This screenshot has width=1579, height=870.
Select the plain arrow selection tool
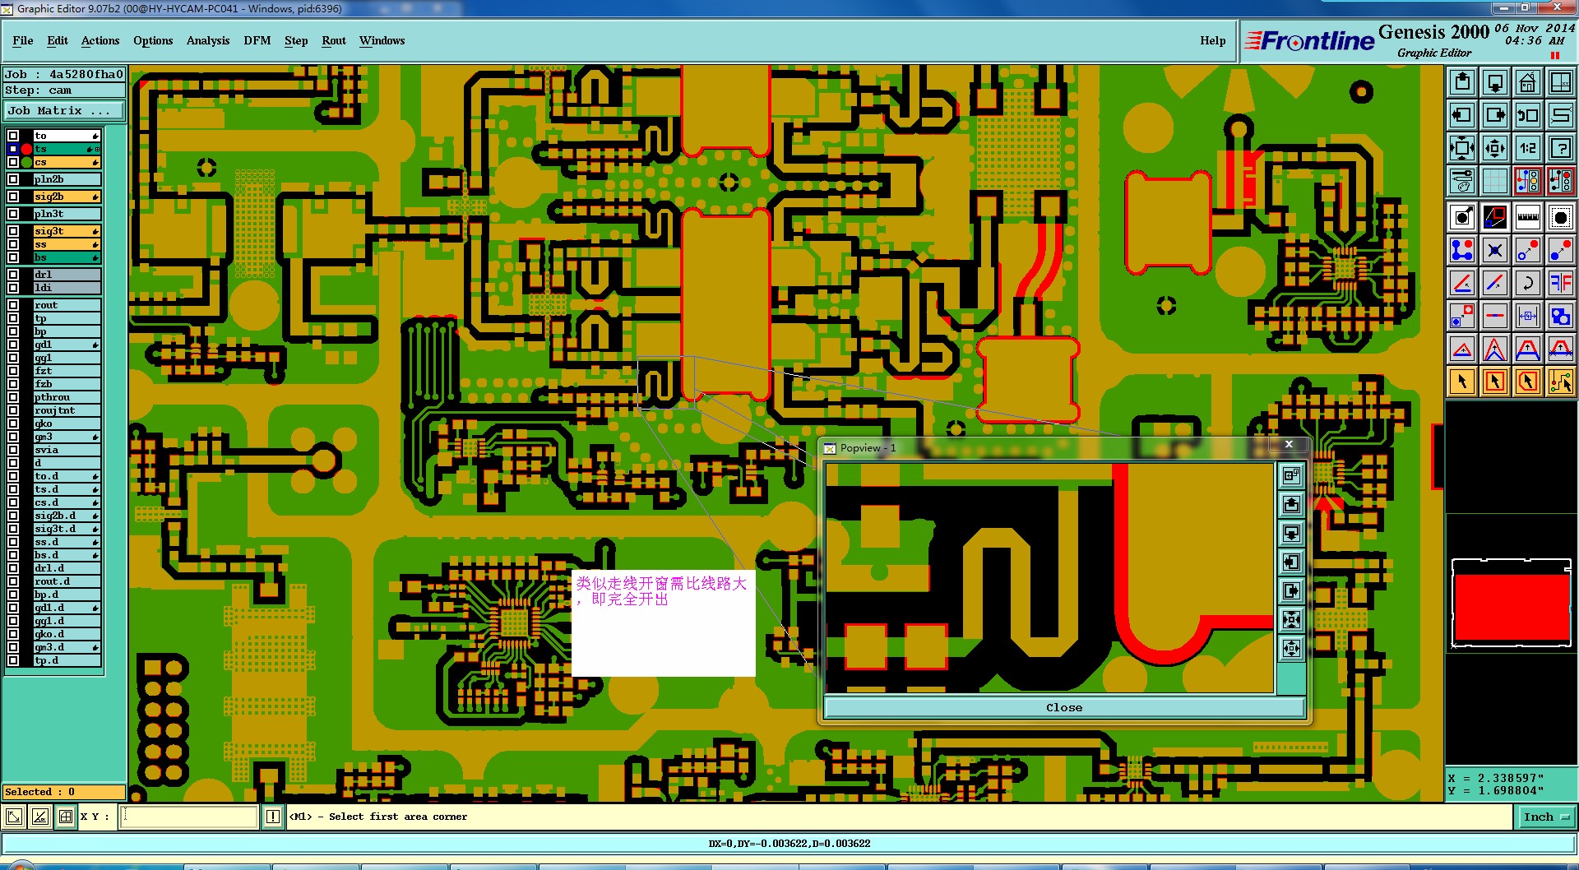[1462, 381]
